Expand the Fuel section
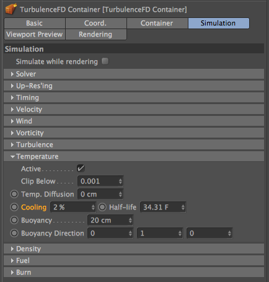 pyautogui.click(x=134, y=260)
